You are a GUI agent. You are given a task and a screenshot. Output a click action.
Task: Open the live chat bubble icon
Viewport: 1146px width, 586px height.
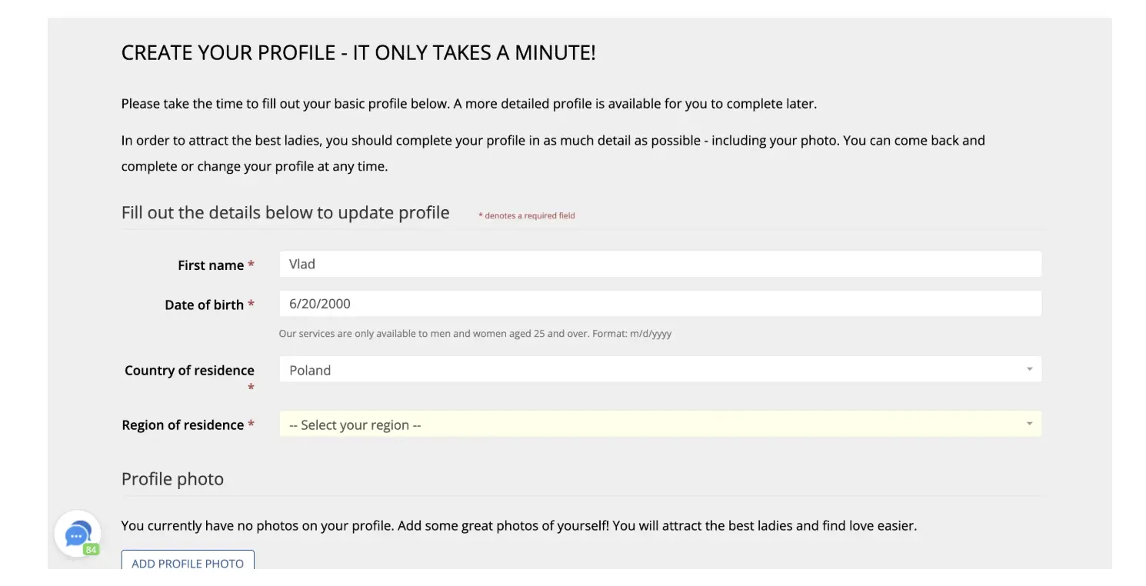(x=77, y=534)
